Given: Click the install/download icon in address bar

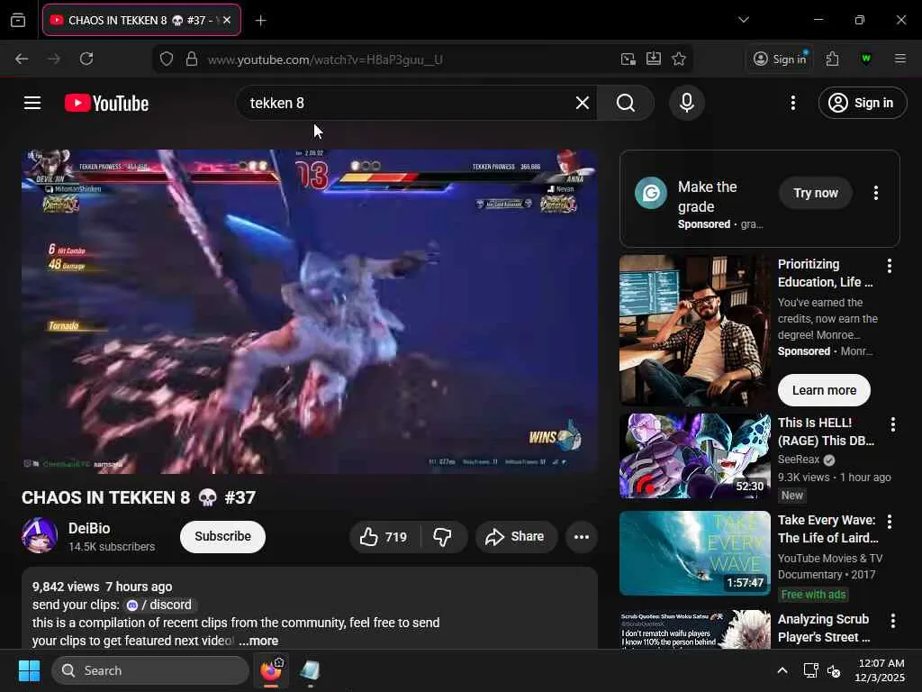Looking at the screenshot, I should (x=654, y=59).
